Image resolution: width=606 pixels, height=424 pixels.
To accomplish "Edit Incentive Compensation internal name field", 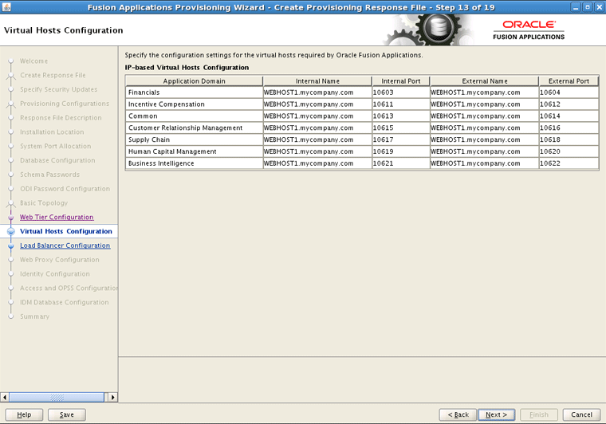I will [317, 104].
